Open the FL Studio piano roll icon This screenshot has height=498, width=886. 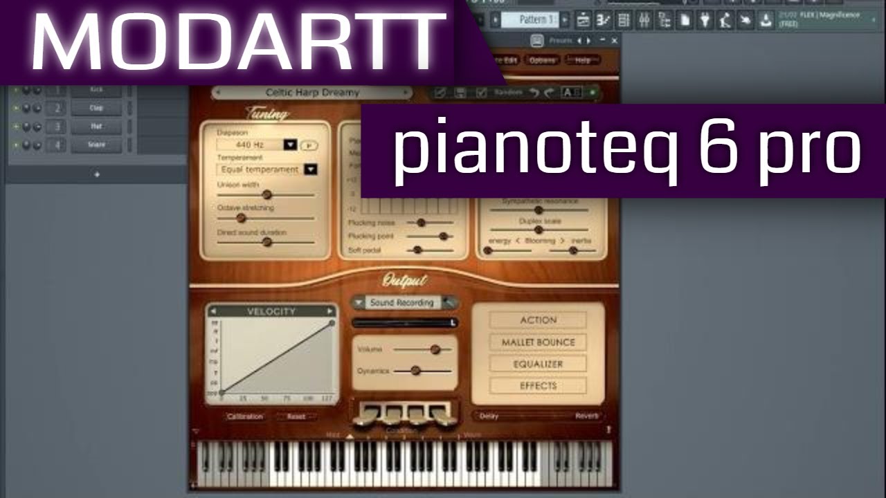coord(604,20)
